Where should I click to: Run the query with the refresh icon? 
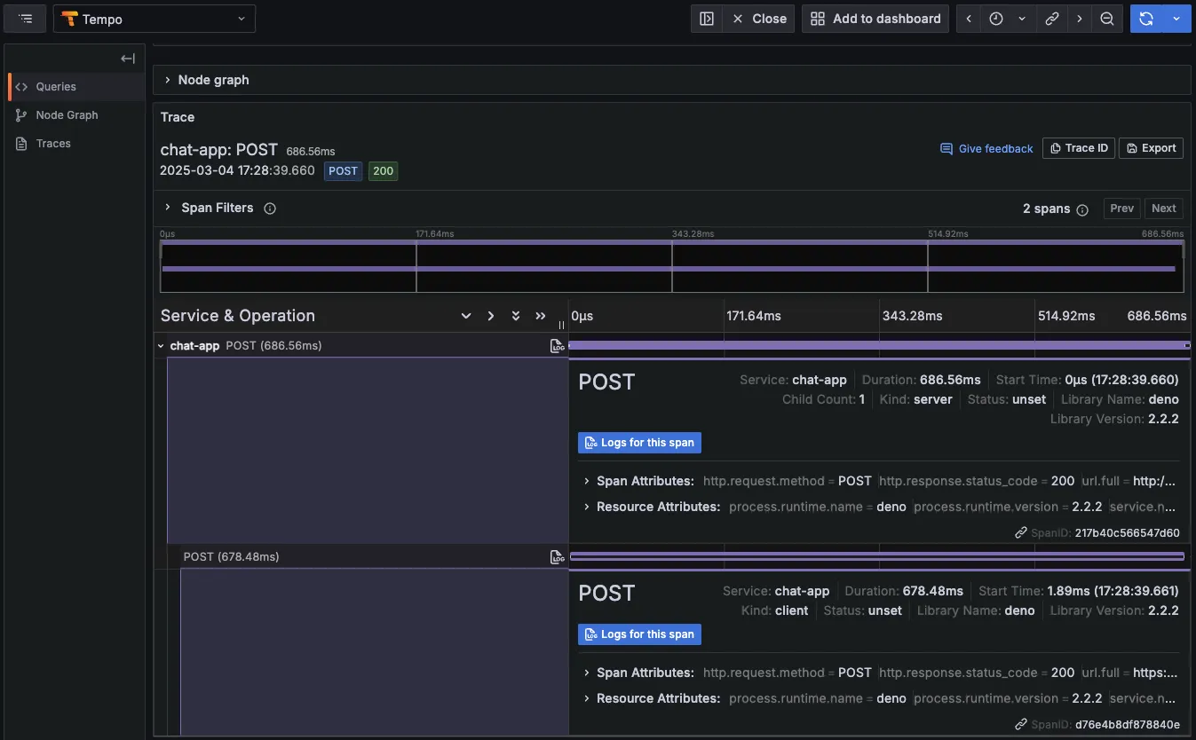[1145, 18]
